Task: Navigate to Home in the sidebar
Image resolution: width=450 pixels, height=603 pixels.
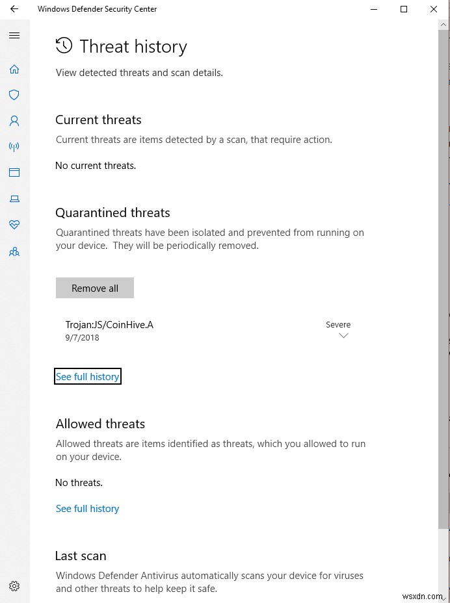Action: [x=14, y=69]
